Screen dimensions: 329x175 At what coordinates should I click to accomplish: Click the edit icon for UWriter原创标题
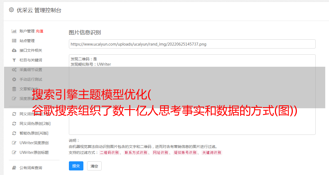(x=14, y=152)
